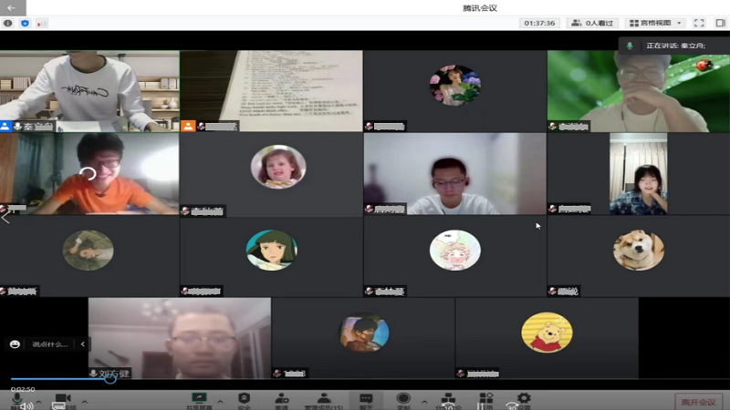Click the 共享屏幕 share screen button
The width and height of the screenshot is (730, 410).
coord(199,400)
